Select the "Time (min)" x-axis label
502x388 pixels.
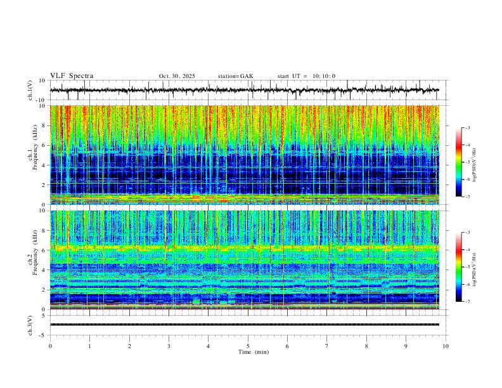pos(254,352)
